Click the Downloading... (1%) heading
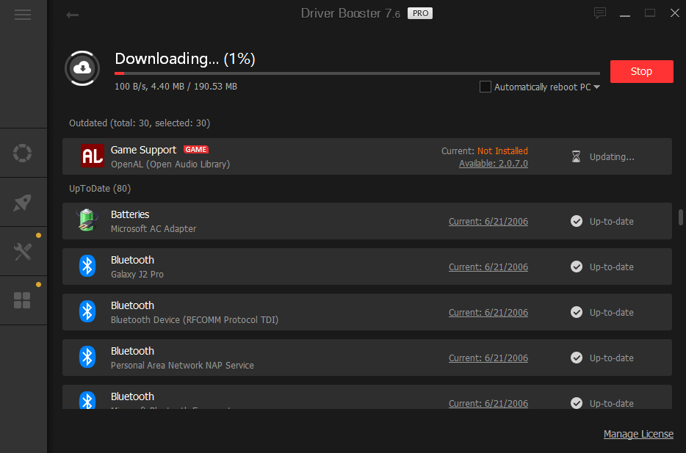 tap(184, 59)
